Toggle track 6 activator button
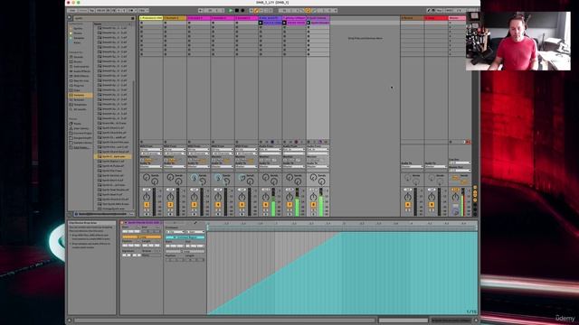579x325 pixels. pyautogui.click(x=265, y=205)
